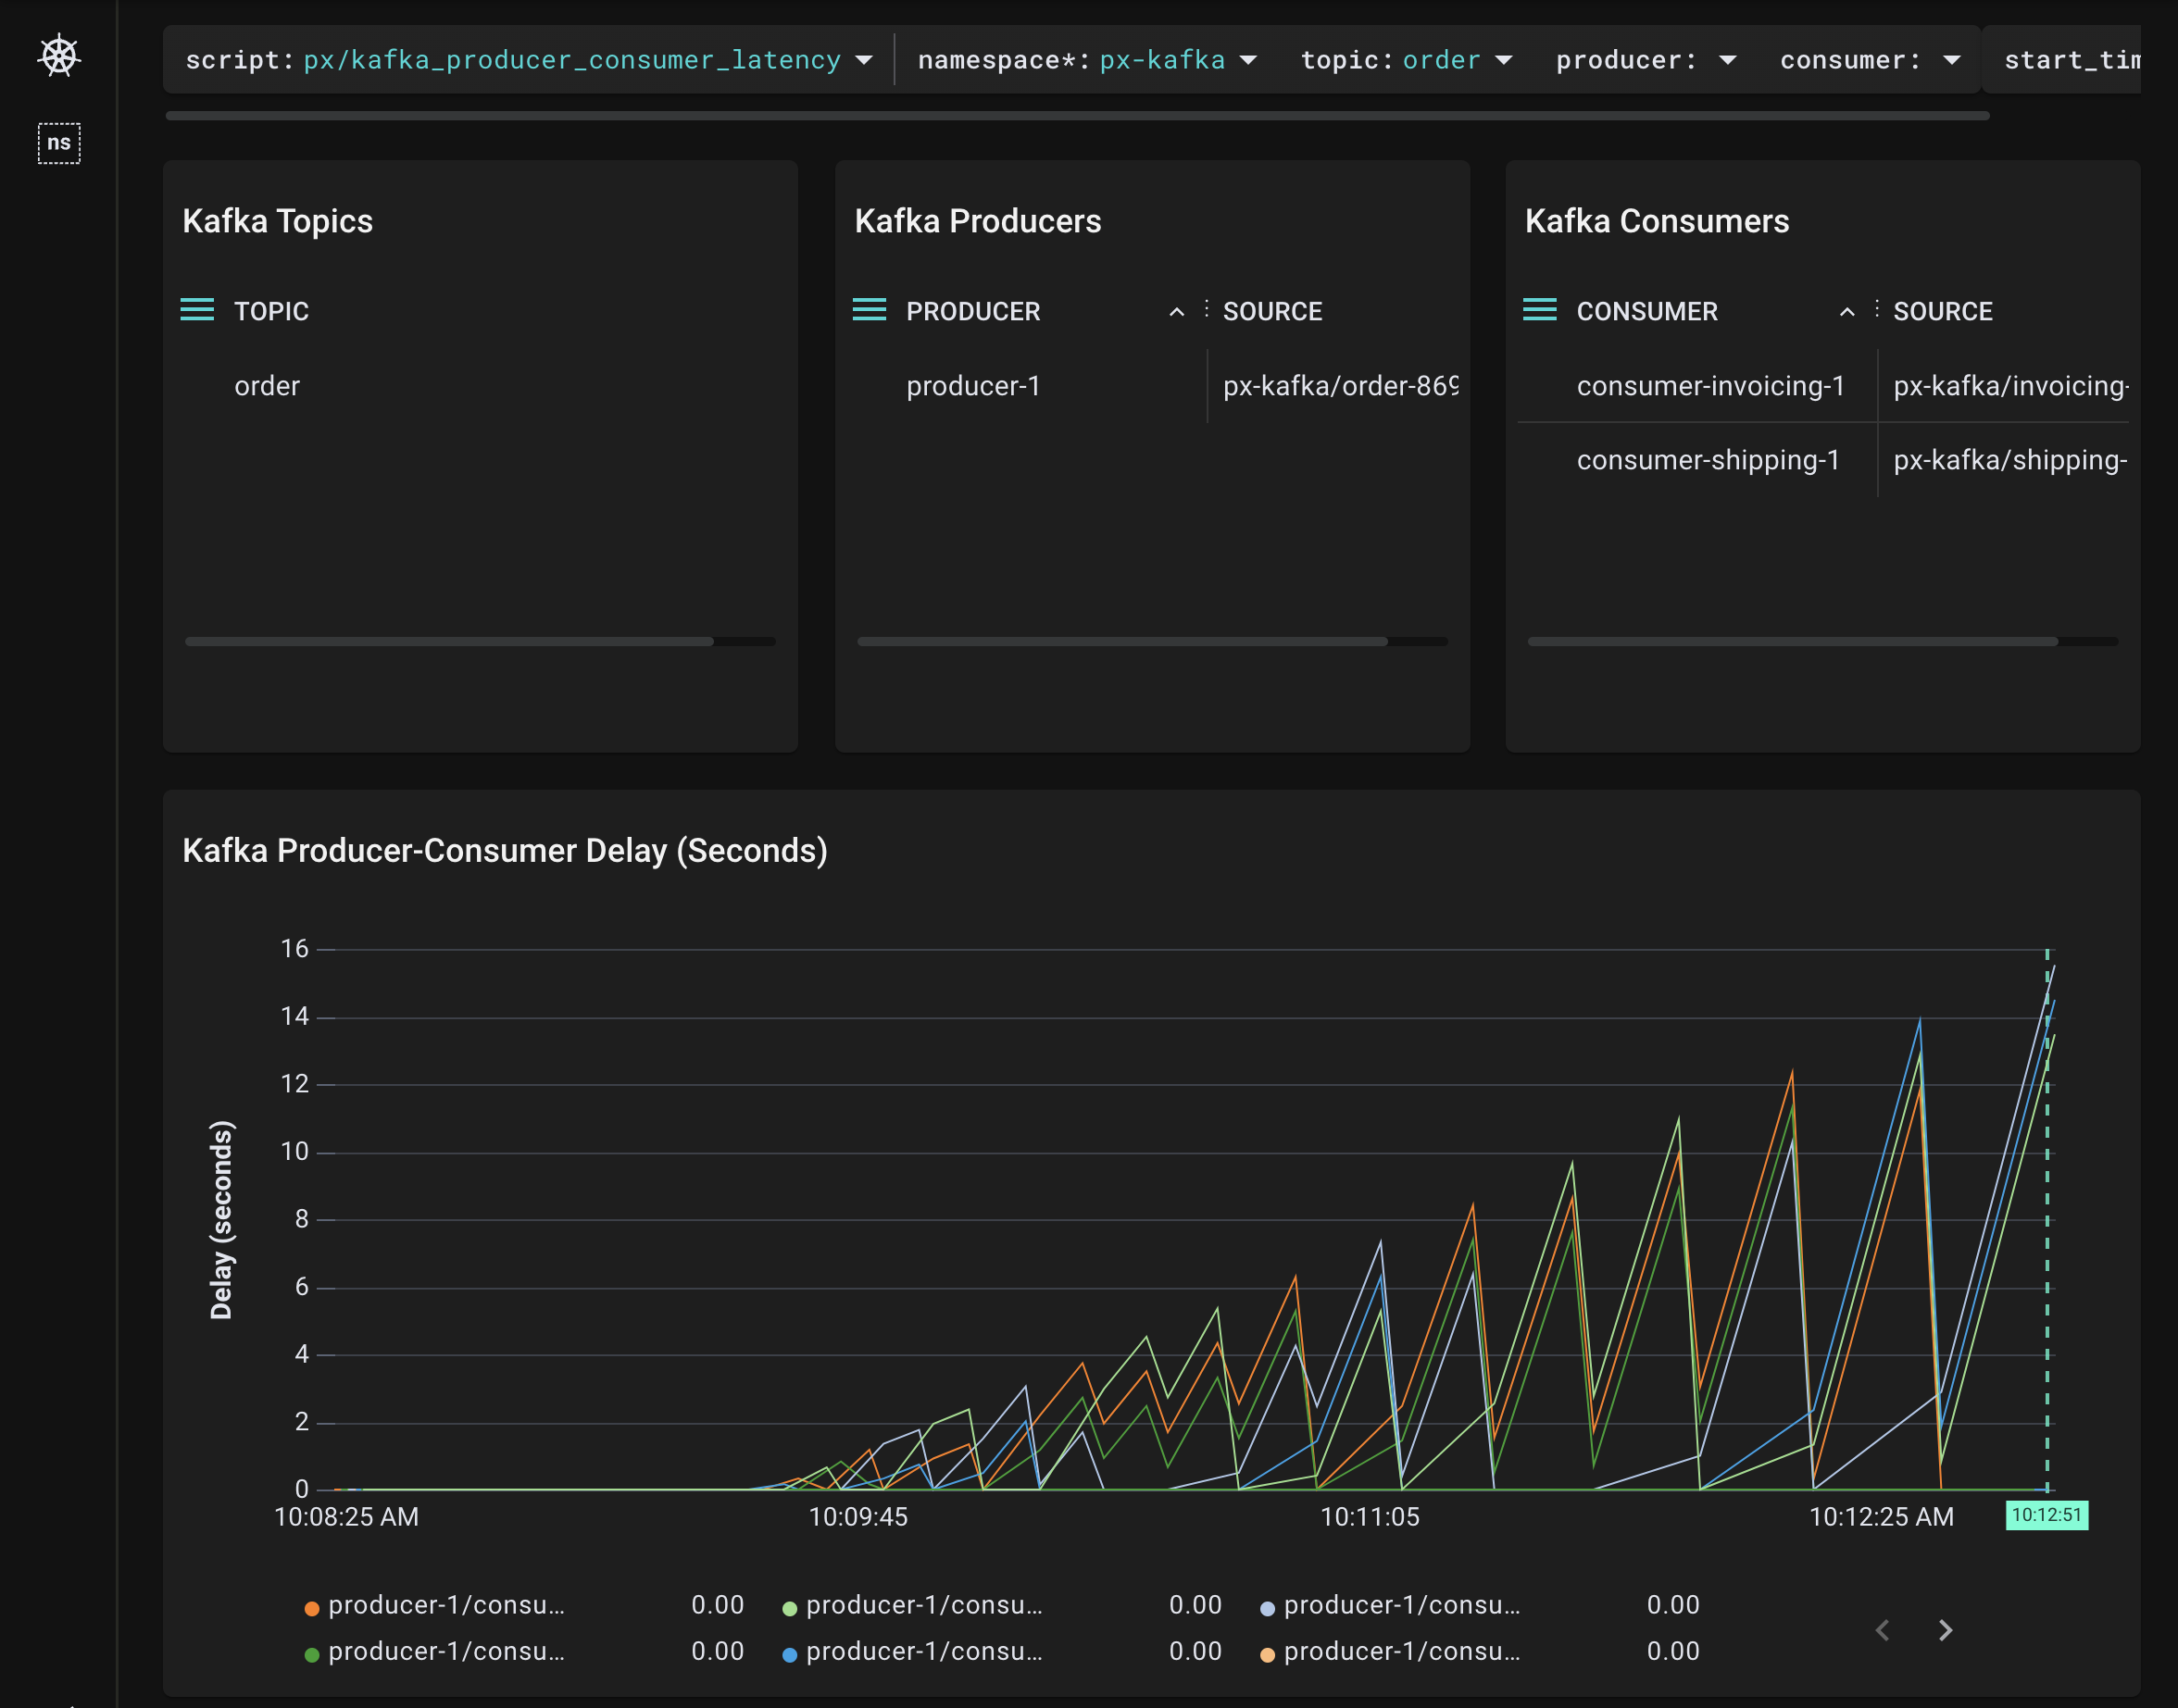Screen dimensions: 2178x1708
Task: Click px-kafka/order source link in Producers
Action: pos(1339,386)
